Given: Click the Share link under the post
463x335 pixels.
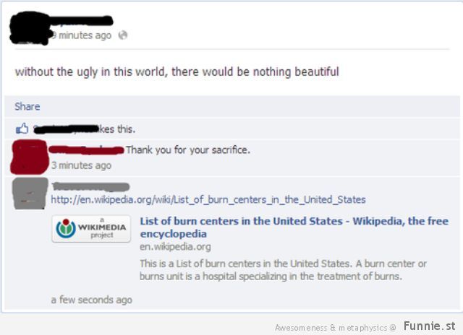Looking at the screenshot, I should 27,106.
